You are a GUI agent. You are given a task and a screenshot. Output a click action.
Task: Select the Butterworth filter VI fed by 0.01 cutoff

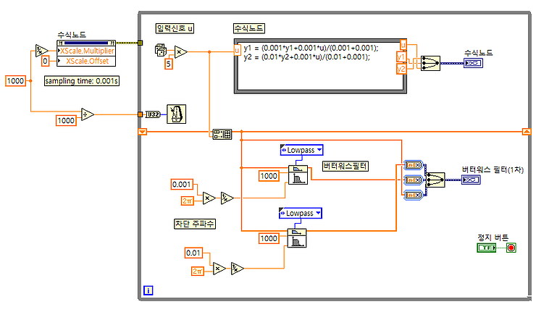(297, 238)
